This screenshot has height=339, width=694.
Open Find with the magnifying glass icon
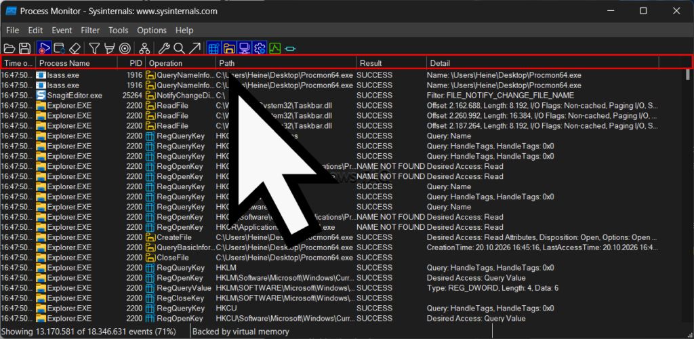pyautogui.click(x=179, y=48)
